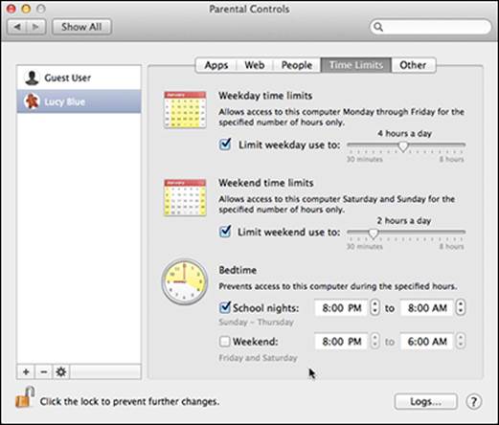Image resolution: width=499 pixels, height=425 pixels.
Task: Switch to the Apps tab
Action: 216,65
